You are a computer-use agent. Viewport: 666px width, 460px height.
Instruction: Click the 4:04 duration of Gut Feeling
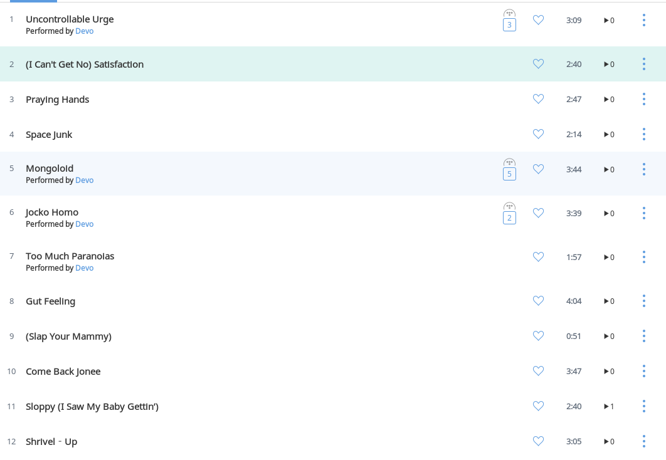point(574,301)
